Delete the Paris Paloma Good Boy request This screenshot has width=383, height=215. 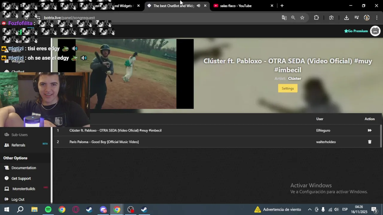click(x=370, y=142)
